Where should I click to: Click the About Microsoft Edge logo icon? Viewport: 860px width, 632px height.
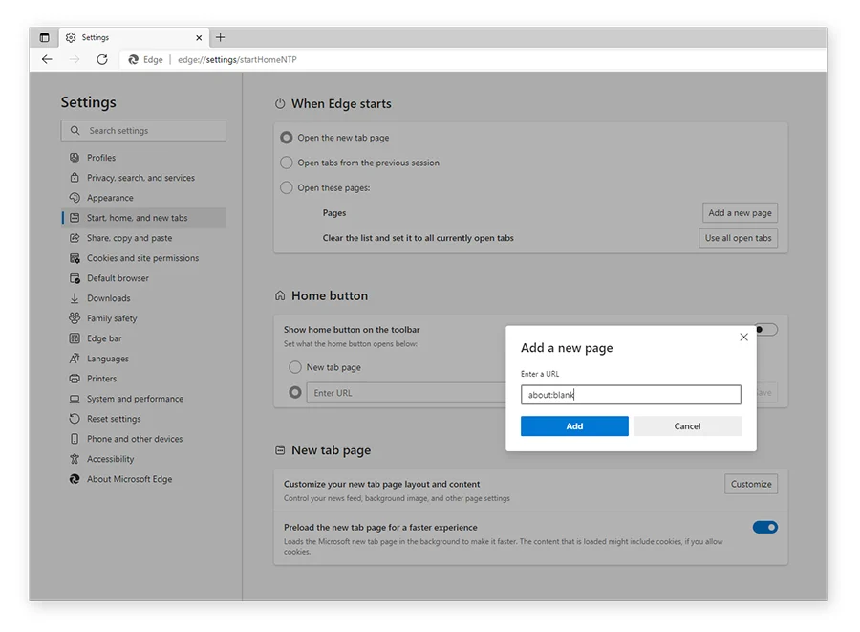tap(75, 479)
